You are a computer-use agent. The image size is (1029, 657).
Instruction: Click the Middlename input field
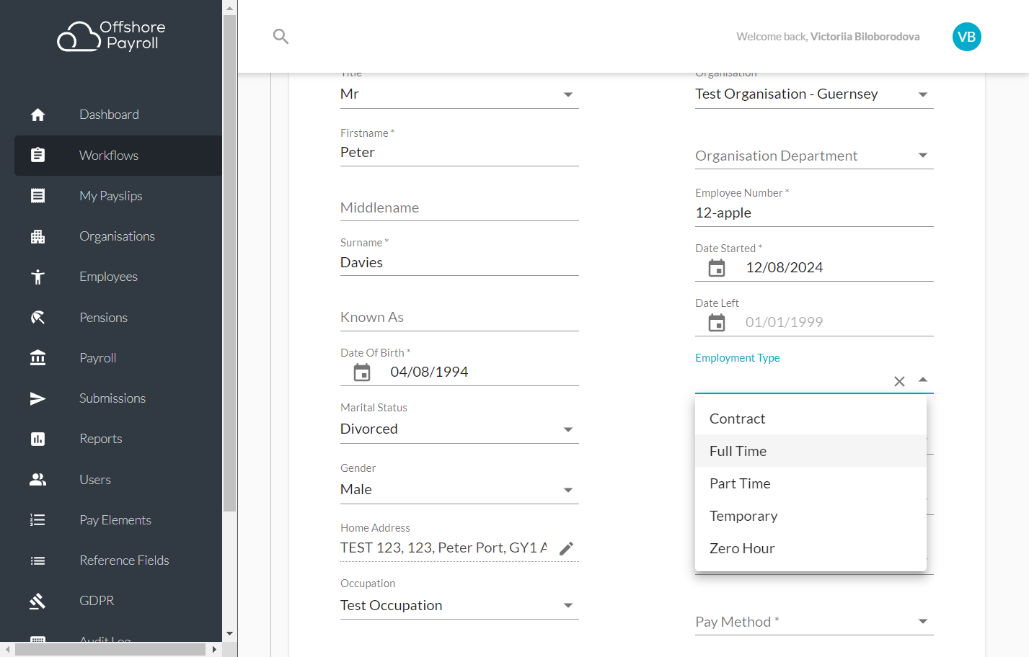point(459,207)
